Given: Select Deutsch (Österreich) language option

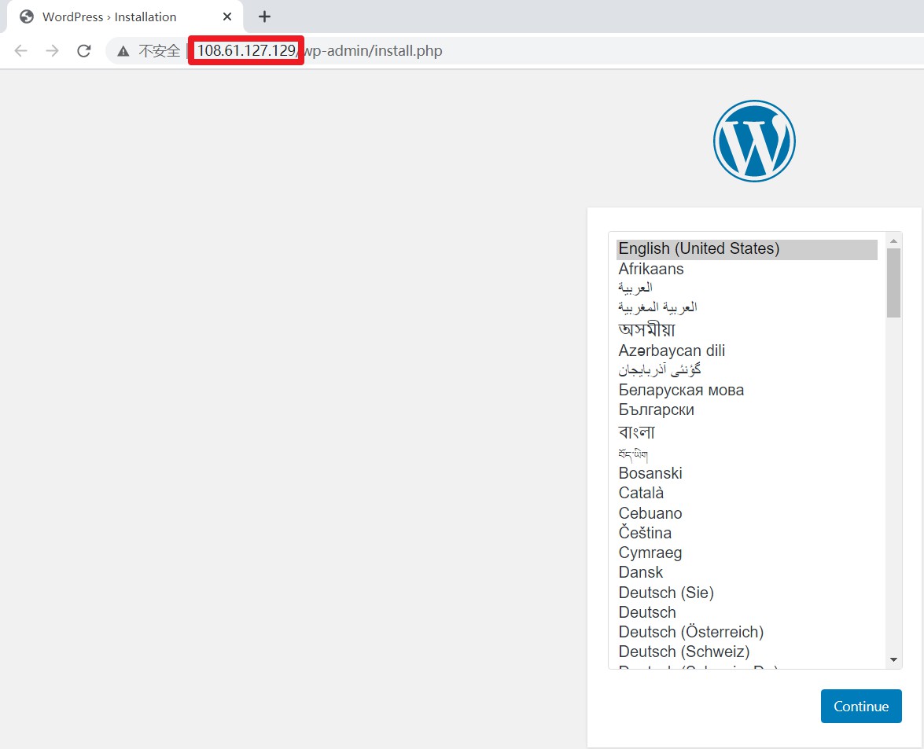Looking at the screenshot, I should (x=746, y=632).
